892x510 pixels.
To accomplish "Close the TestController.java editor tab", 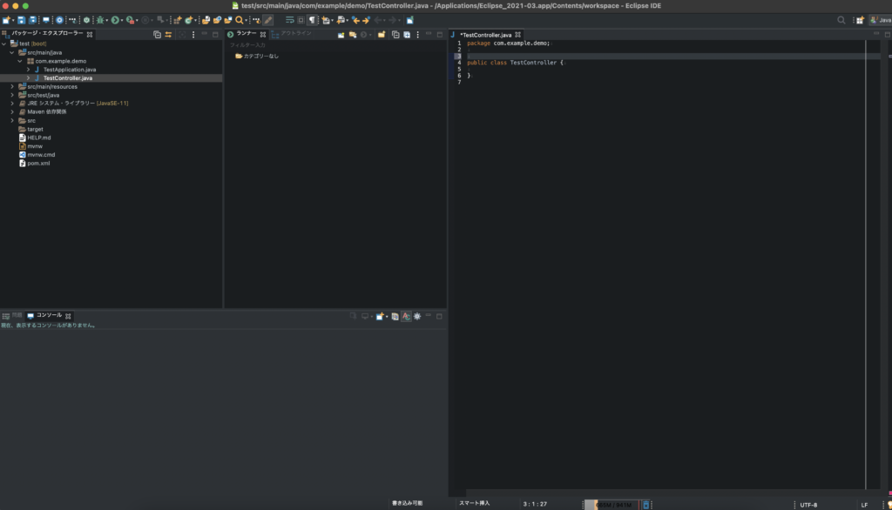I will tap(517, 35).
